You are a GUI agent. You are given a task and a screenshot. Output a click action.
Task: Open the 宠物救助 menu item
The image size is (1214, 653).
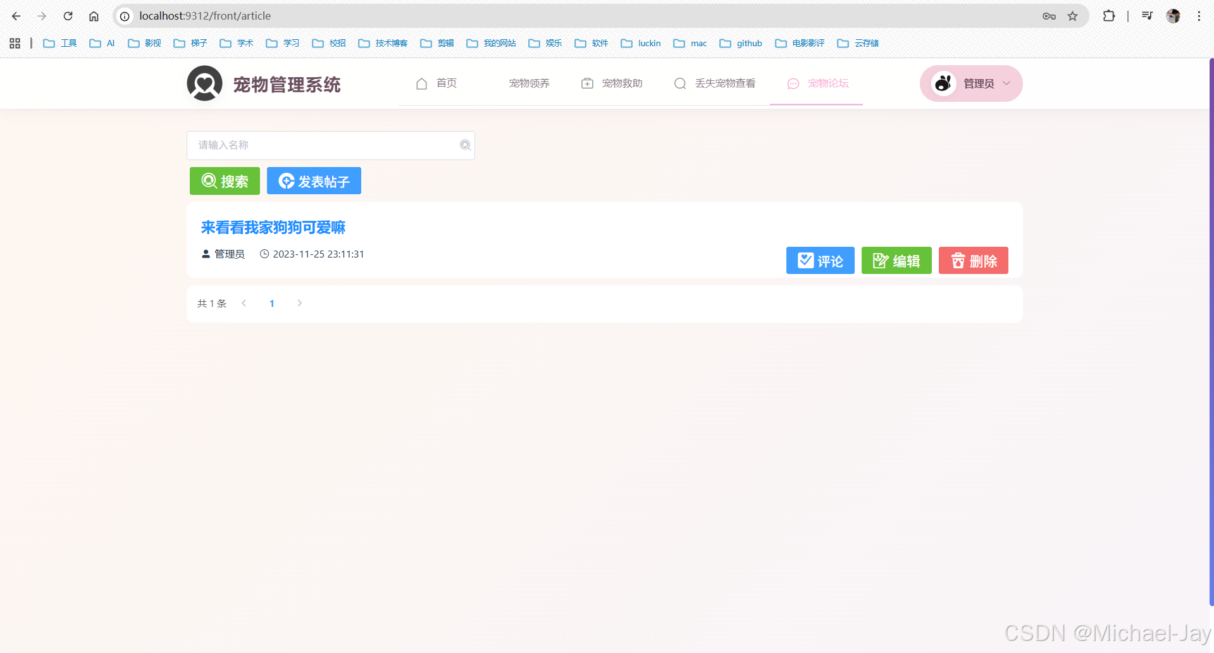click(612, 84)
